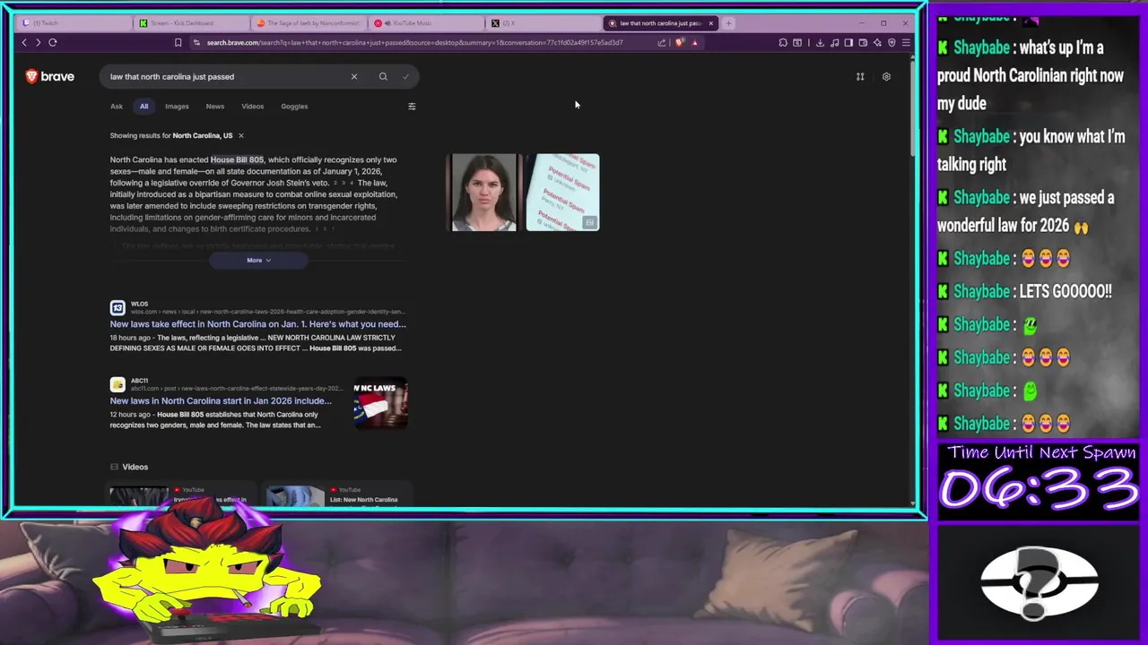This screenshot has height=645, width=1148.
Task: Click the WLOS site favicon
Action: coord(117,307)
